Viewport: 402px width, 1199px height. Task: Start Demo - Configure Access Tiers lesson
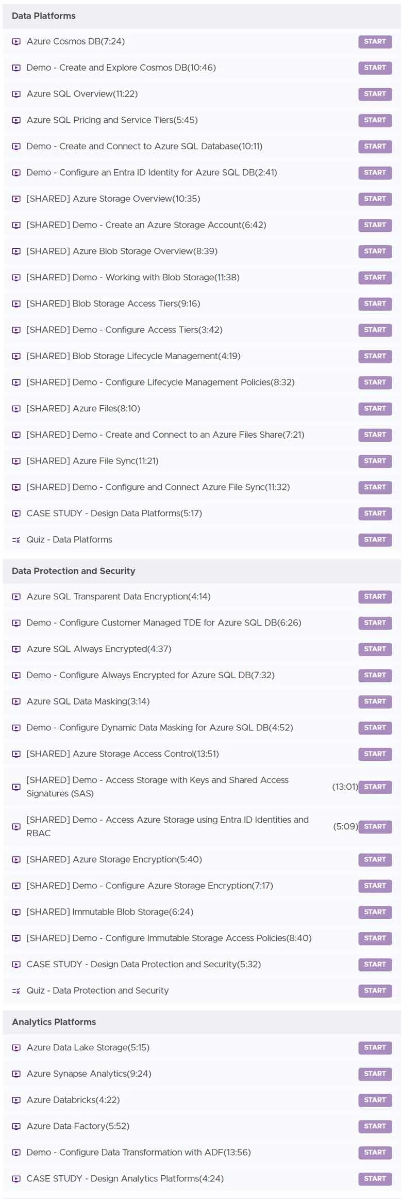375,330
